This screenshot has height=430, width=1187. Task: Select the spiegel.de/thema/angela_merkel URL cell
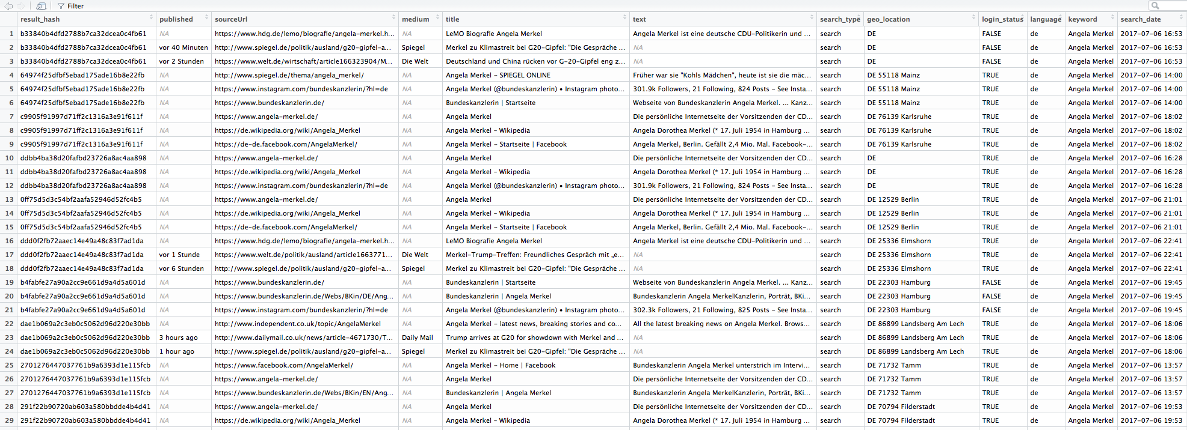tap(304, 75)
